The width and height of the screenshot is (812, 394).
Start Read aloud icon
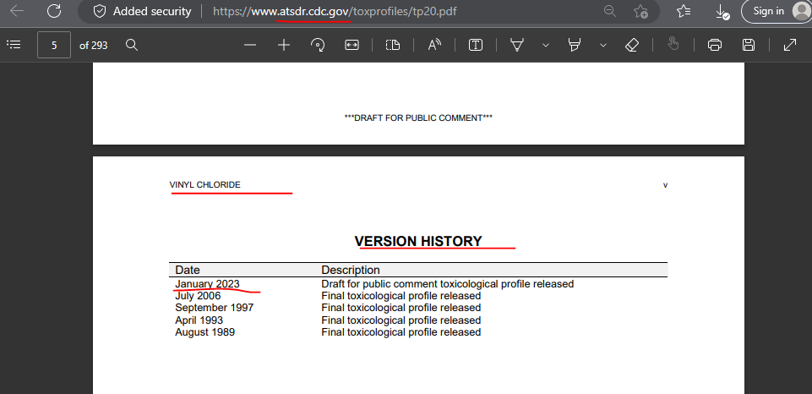pos(434,45)
